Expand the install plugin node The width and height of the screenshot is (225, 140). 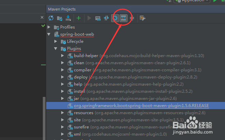(63, 91)
